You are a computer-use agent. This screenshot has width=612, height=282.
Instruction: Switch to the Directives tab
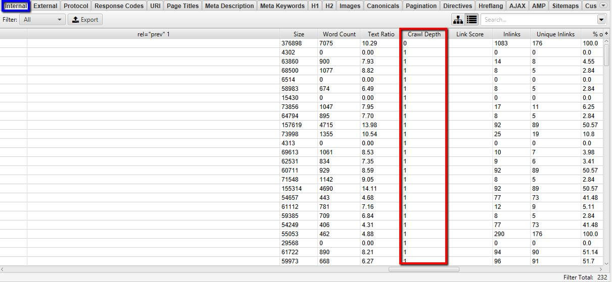tap(458, 6)
